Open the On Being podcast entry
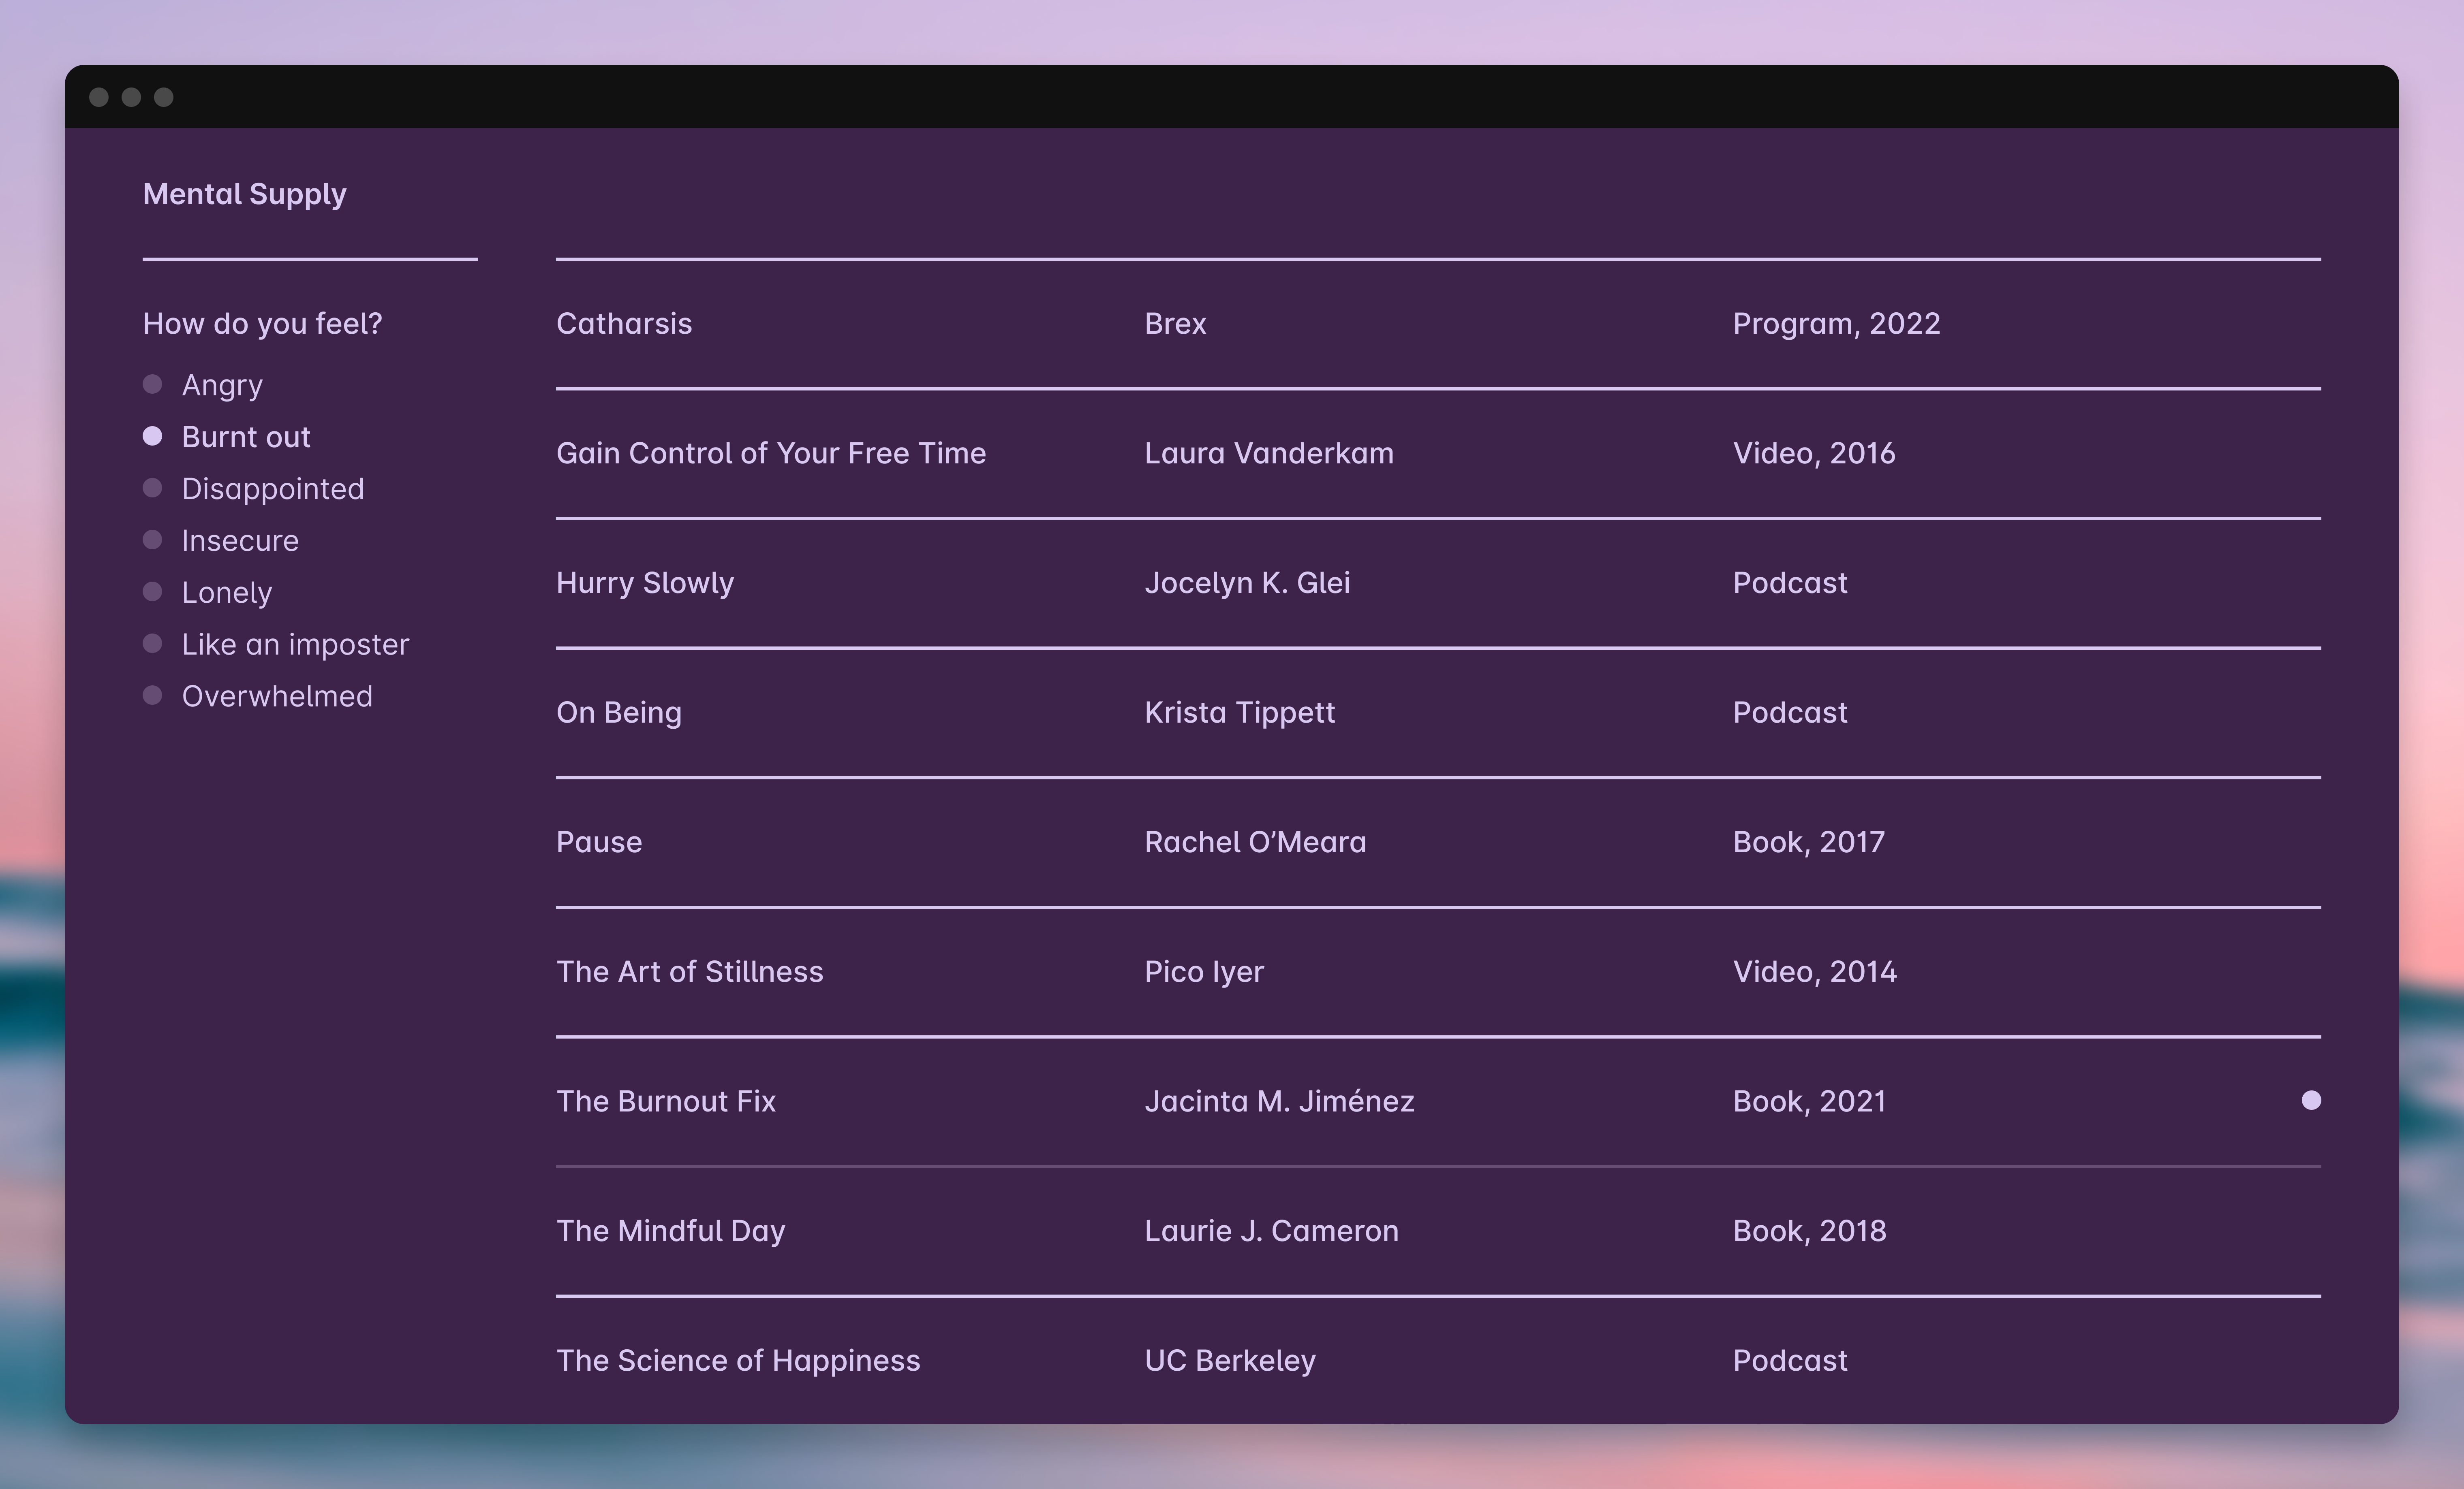 [x=619, y=712]
